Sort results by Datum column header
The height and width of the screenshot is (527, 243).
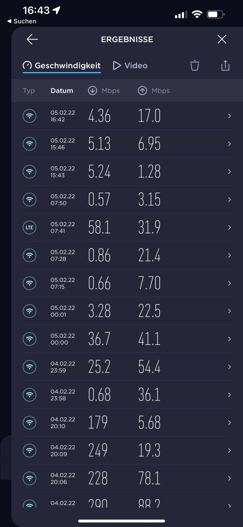(x=62, y=91)
